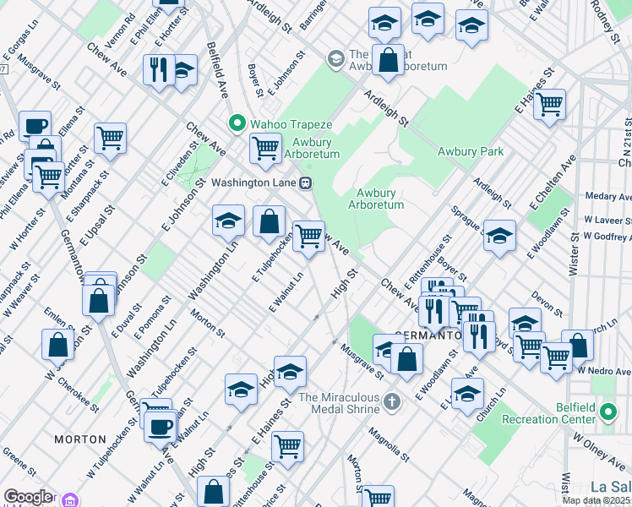This screenshot has height=507, width=632.
Task: Open the Wahoo Trapeze location pin
Action: (x=237, y=123)
